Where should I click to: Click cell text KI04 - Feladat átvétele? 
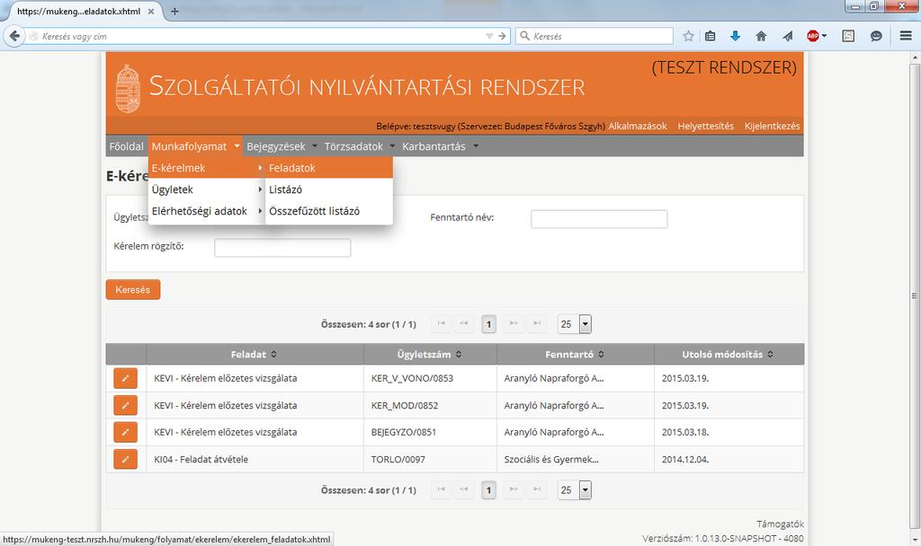tap(201, 459)
